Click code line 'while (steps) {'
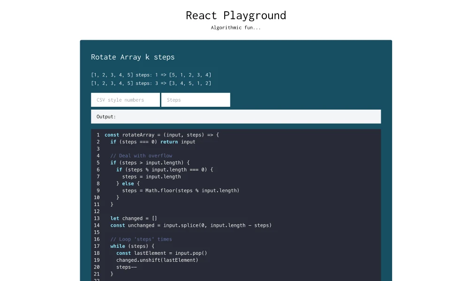The width and height of the screenshot is (469, 281). point(132,246)
